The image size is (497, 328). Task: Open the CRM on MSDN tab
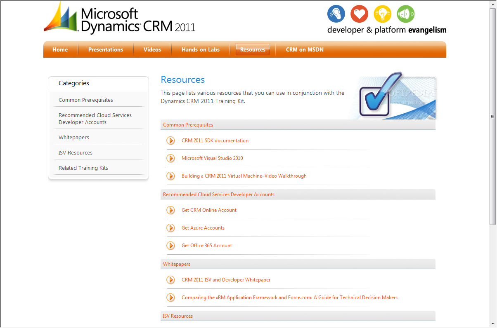point(305,49)
